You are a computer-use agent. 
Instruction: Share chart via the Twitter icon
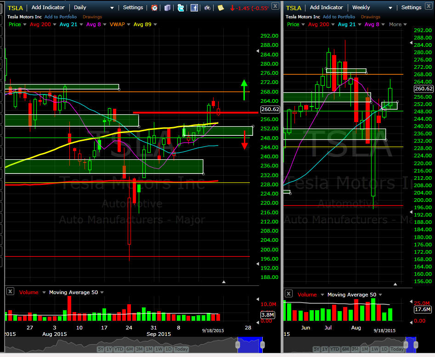tap(181, 8)
